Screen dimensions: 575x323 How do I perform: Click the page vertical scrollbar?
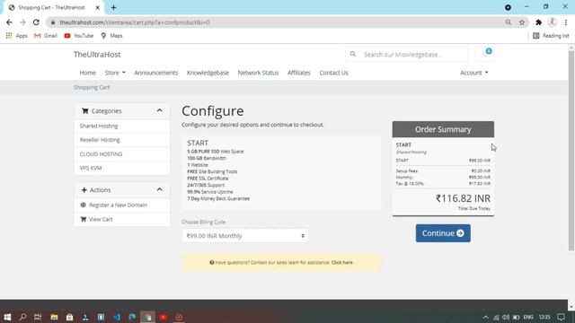571,150
